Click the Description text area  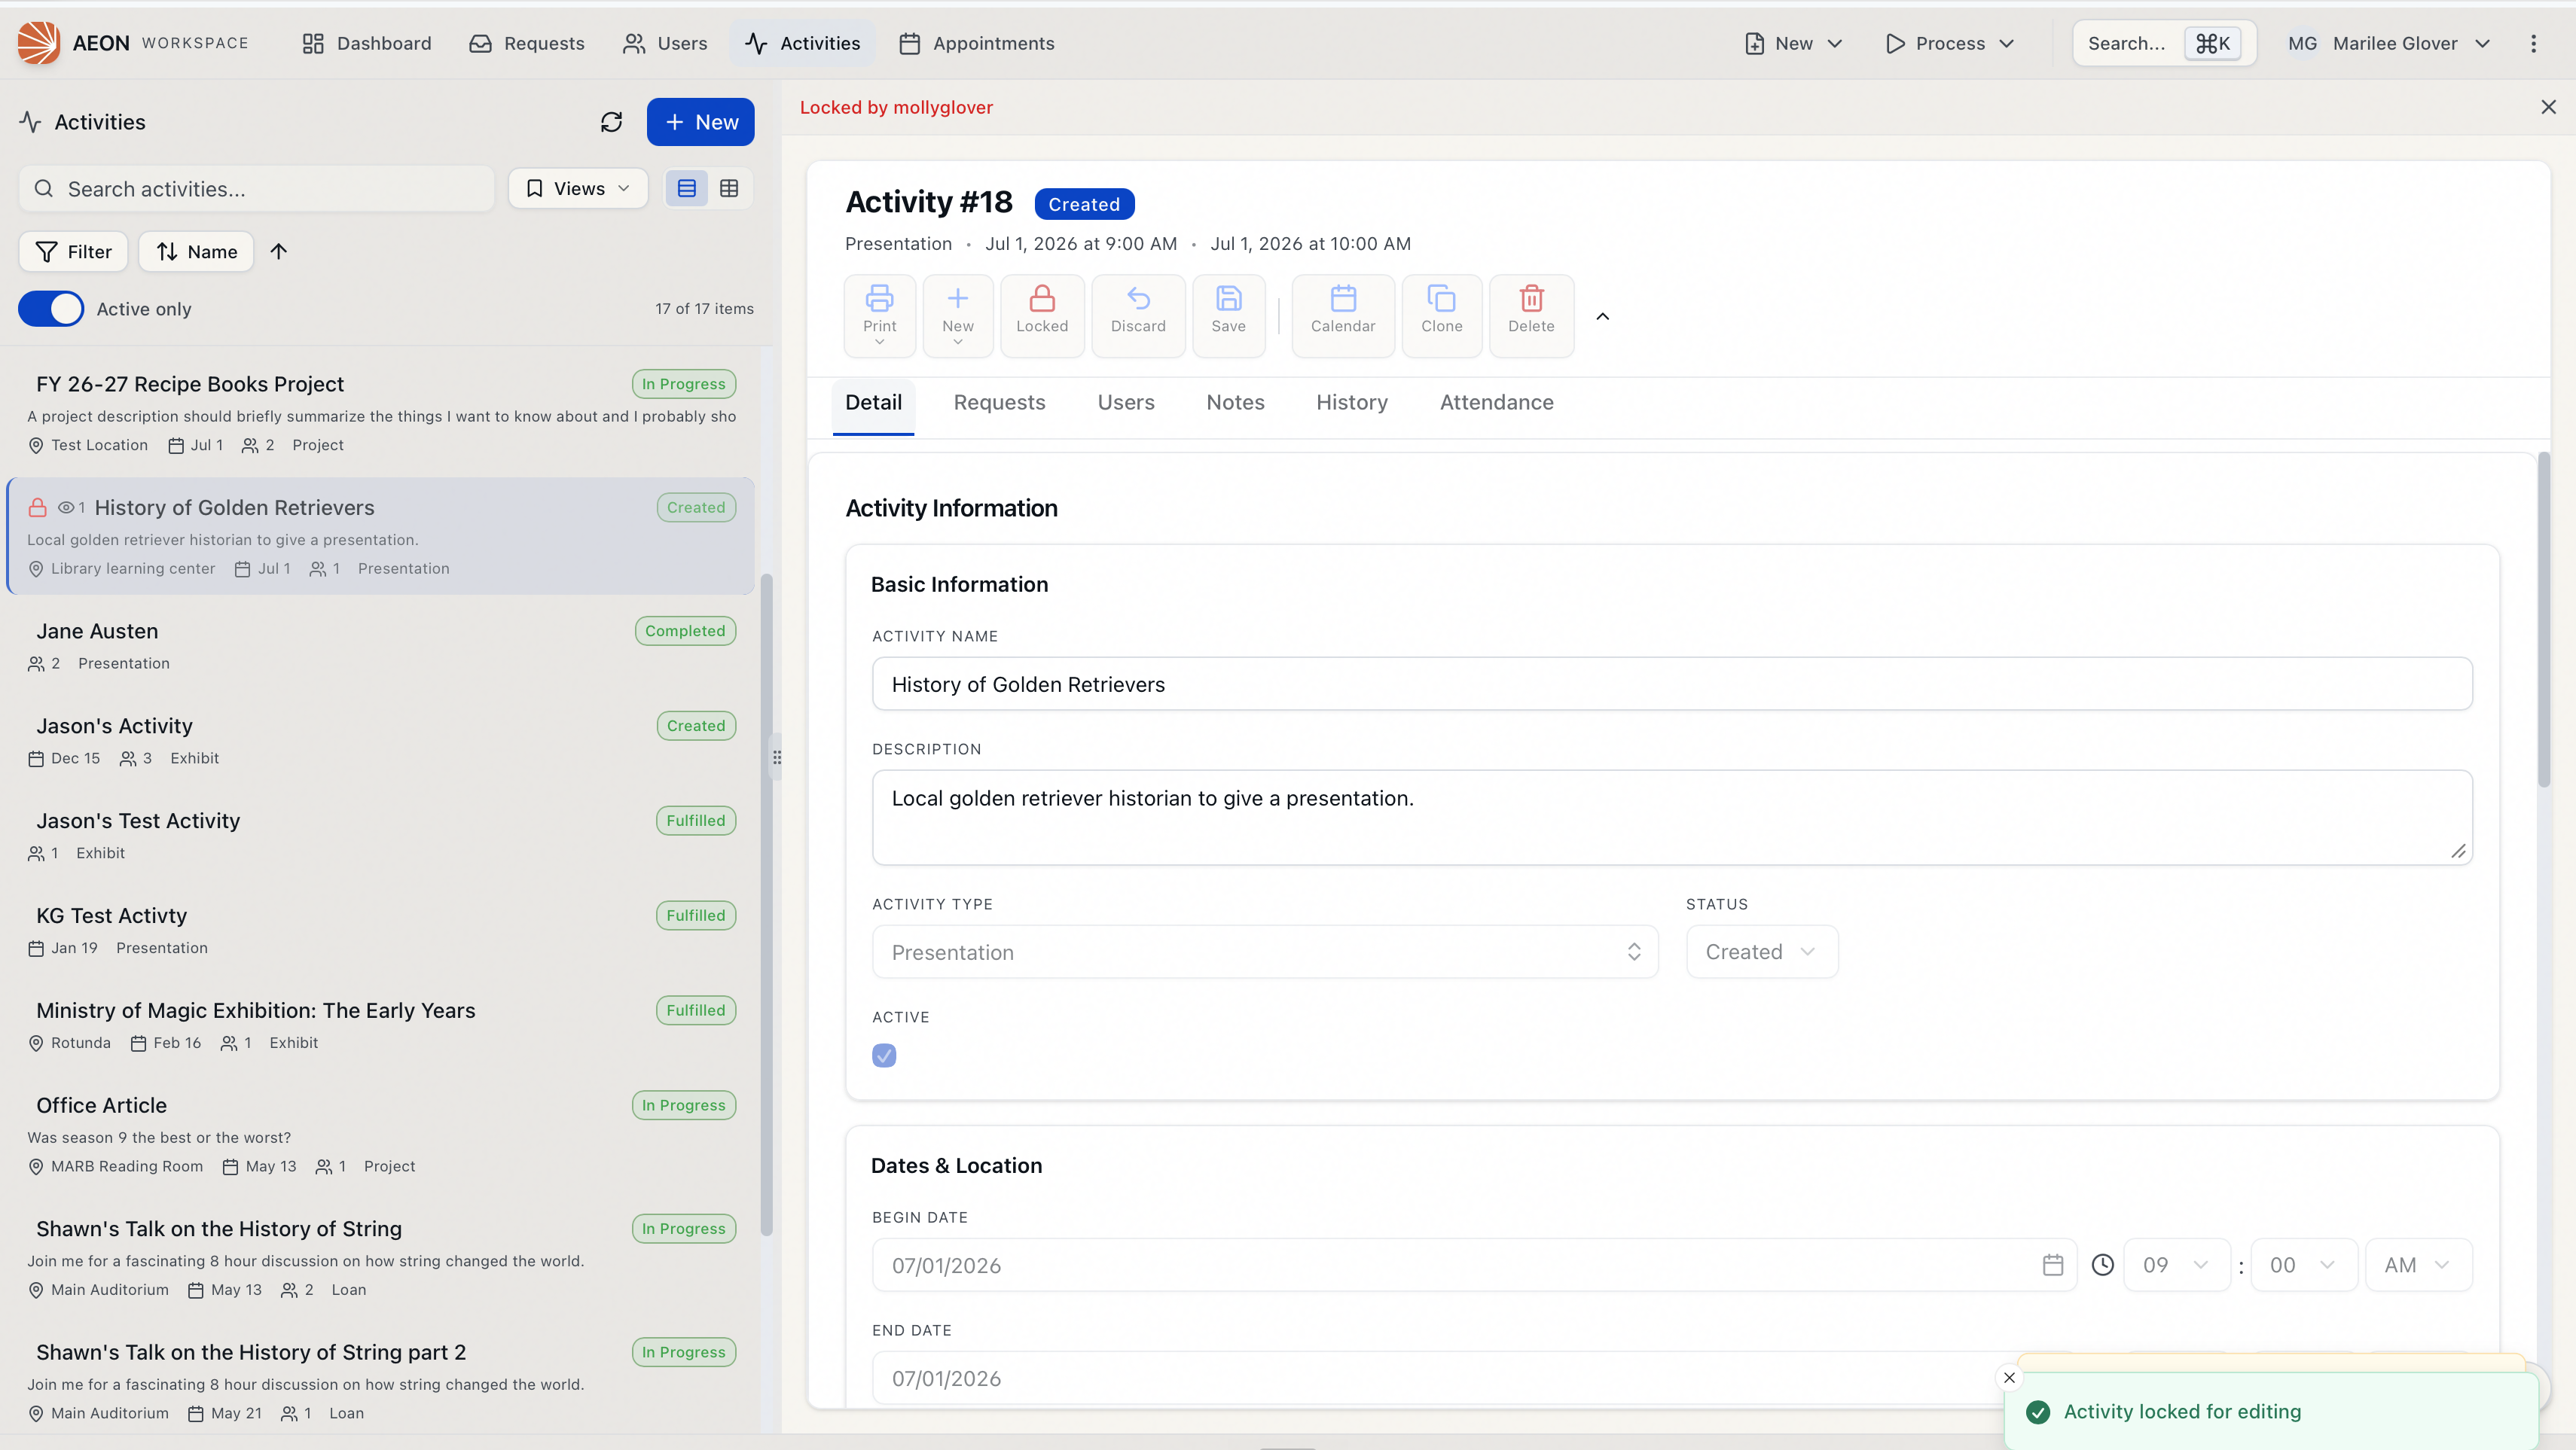pos(1672,818)
